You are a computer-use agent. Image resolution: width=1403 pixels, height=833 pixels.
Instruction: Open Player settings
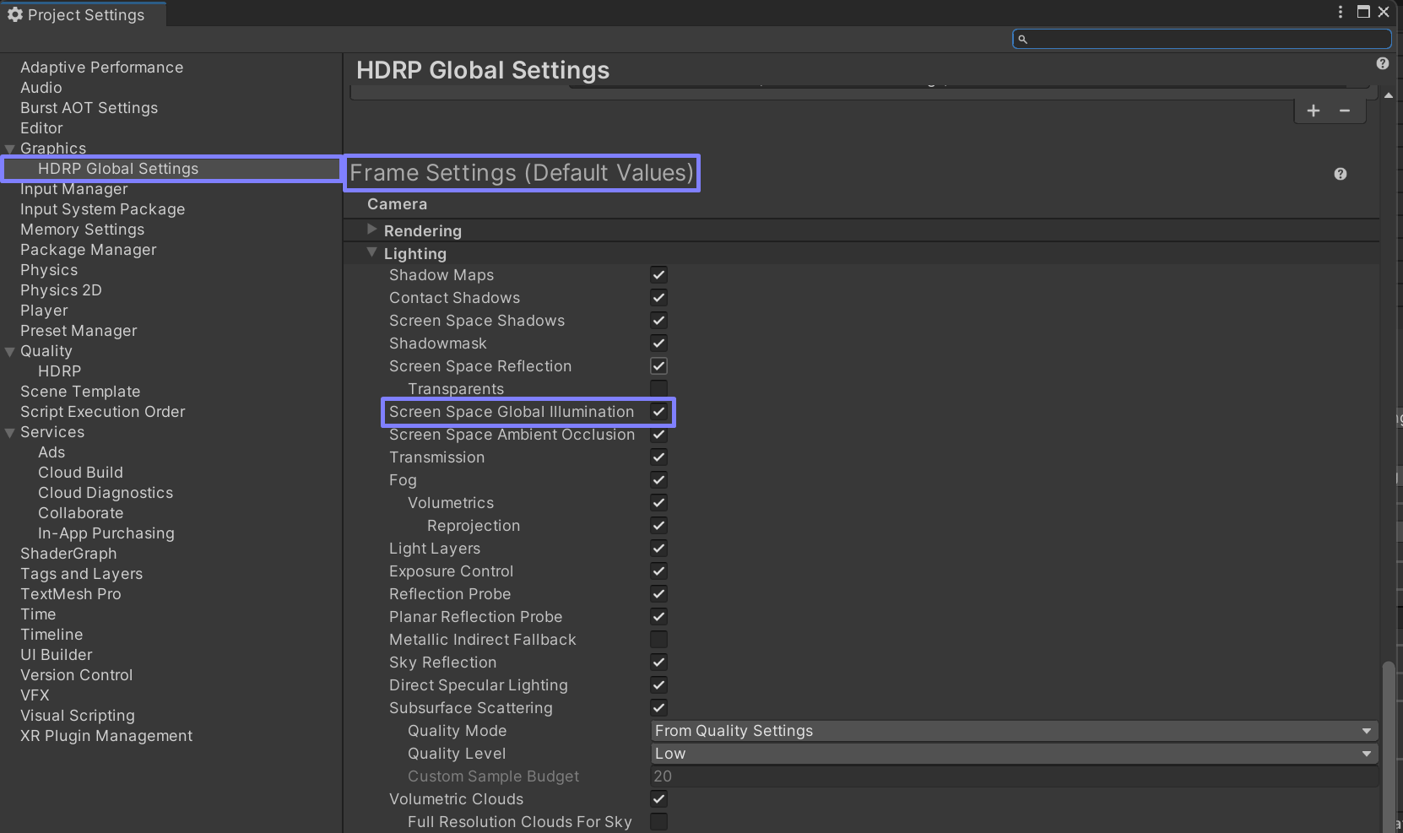pyautogui.click(x=44, y=311)
